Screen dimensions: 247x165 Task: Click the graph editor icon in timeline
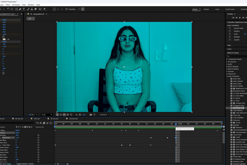[51, 123]
